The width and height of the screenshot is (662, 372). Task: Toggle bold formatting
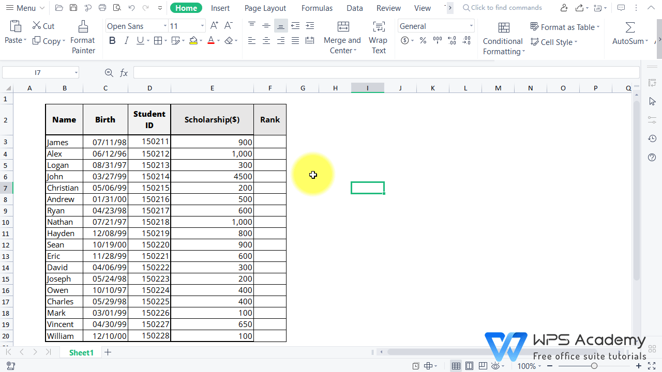coord(112,40)
